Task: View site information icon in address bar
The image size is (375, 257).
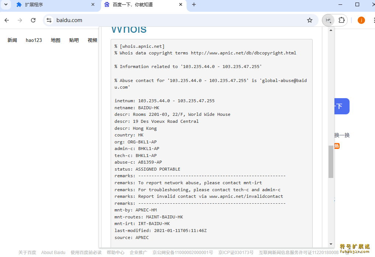Action: click(x=49, y=20)
